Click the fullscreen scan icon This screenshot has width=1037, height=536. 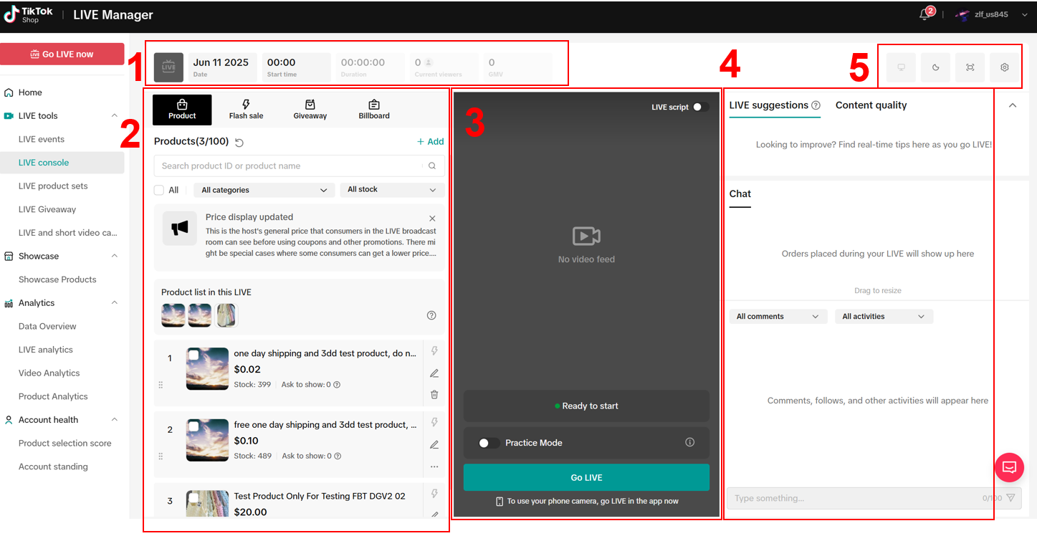coord(970,67)
